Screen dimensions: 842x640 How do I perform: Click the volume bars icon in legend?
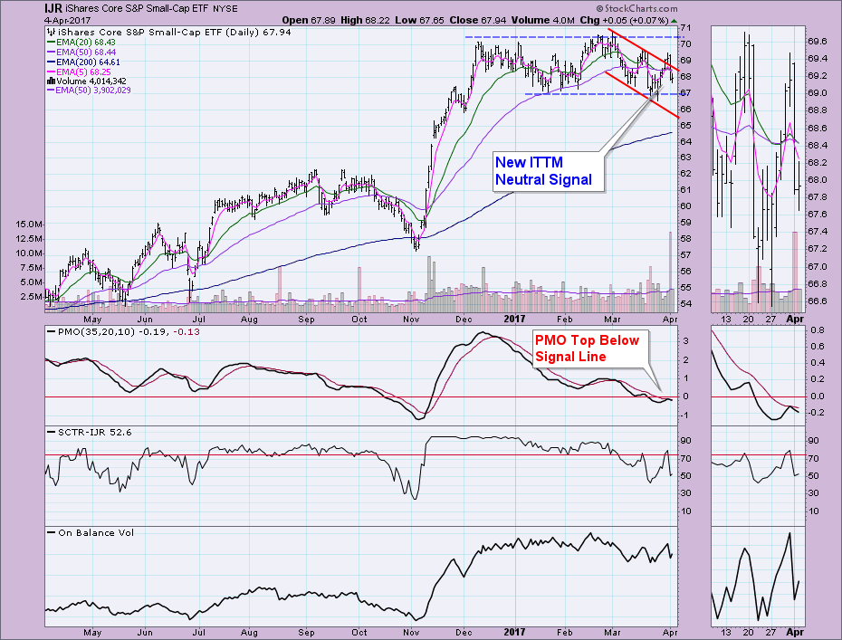52,81
